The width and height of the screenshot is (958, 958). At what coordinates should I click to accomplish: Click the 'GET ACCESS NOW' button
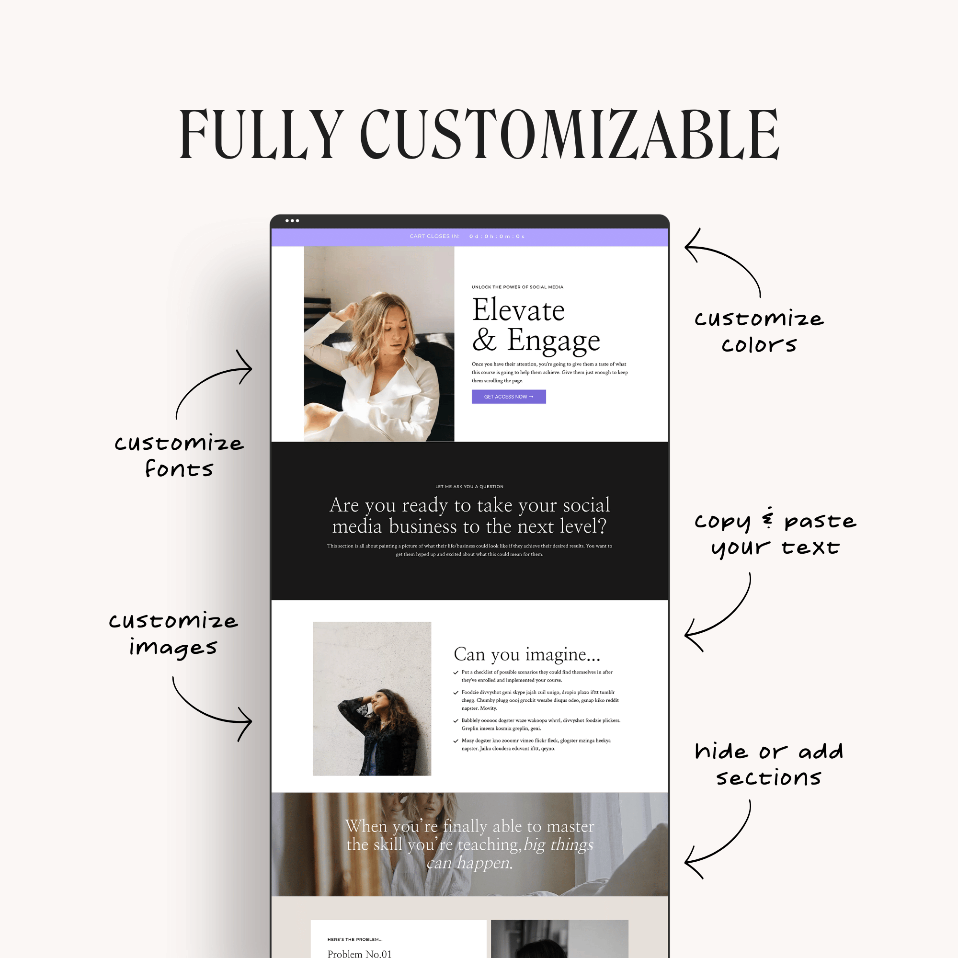[511, 397]
